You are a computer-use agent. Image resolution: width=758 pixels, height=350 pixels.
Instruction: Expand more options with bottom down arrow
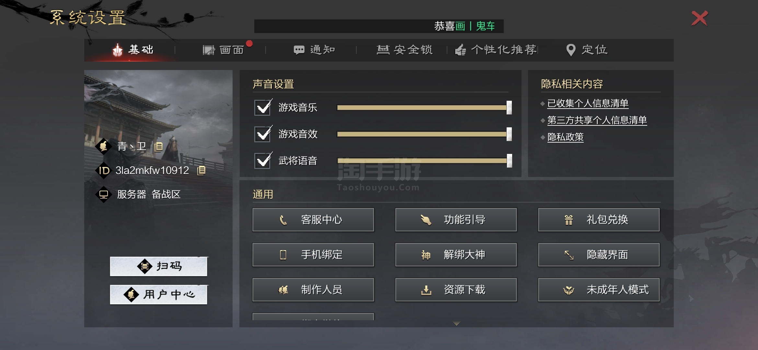(456, 323)
